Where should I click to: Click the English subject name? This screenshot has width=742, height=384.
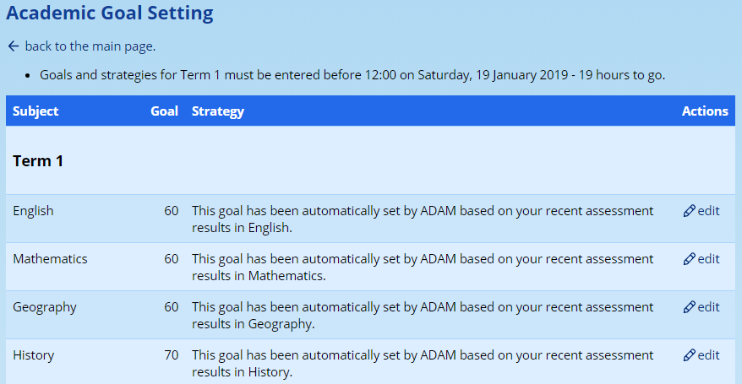[33, 211]
